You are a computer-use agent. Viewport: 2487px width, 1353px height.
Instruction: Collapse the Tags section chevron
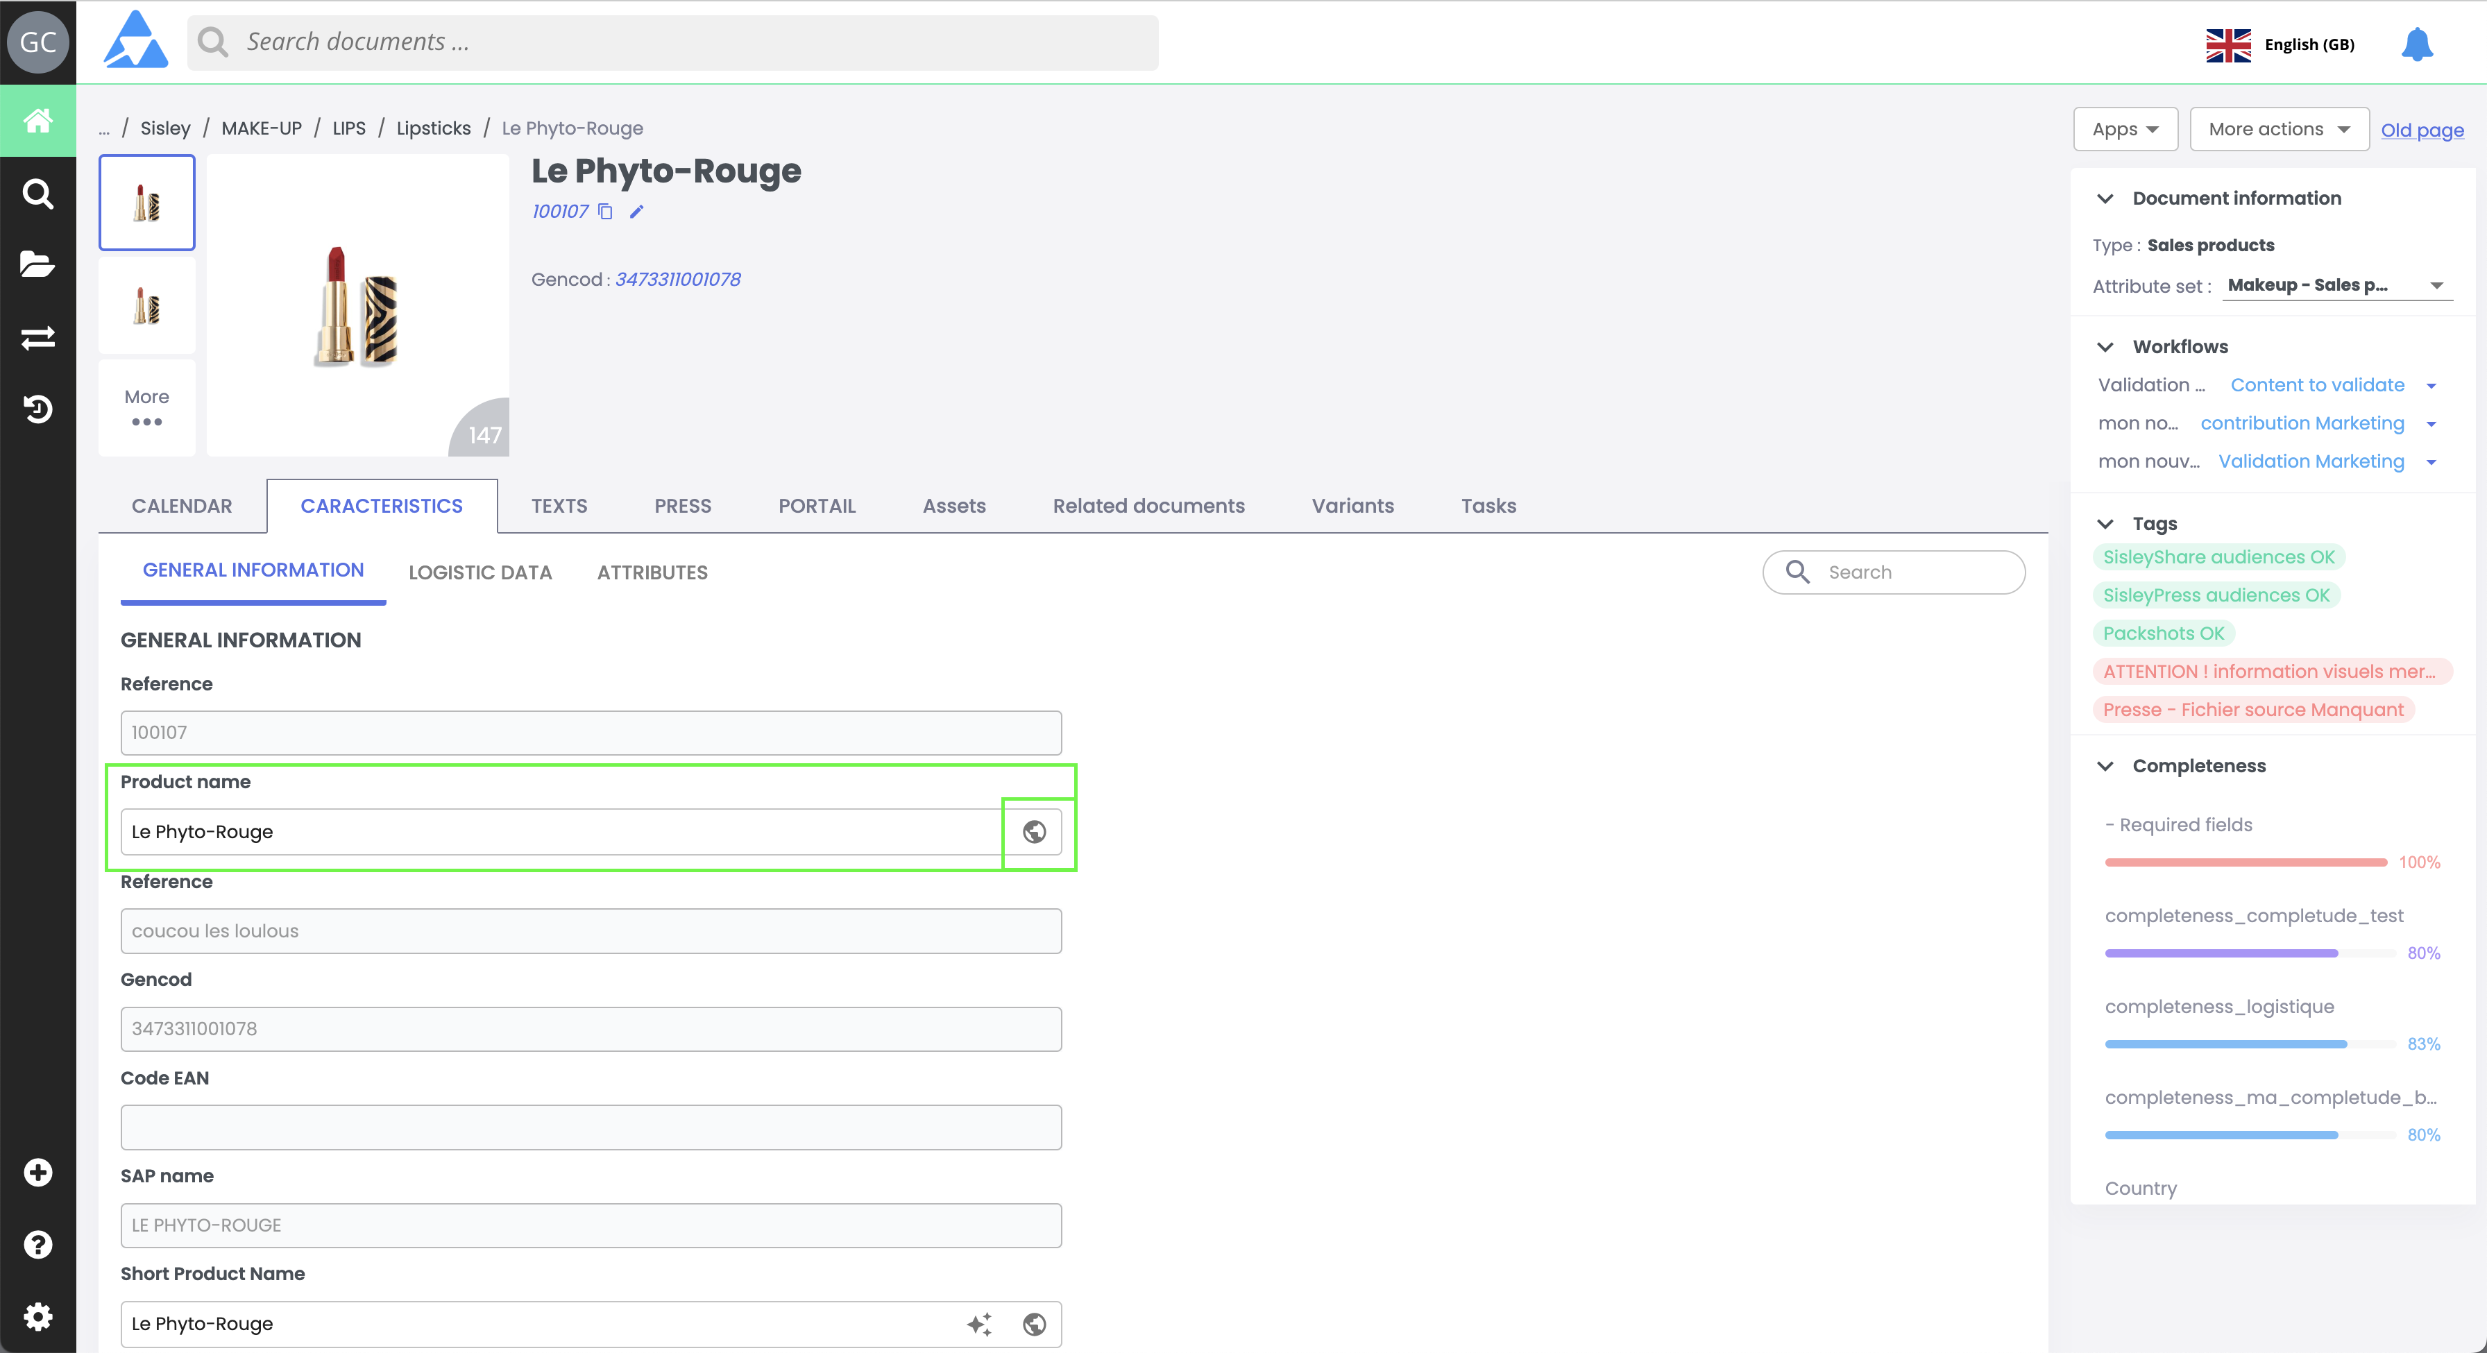pos(2105,523)
